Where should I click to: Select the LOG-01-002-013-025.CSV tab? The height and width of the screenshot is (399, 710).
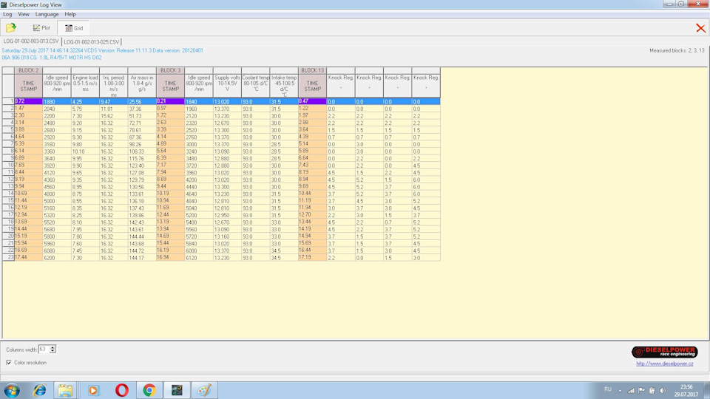point(91,41)
